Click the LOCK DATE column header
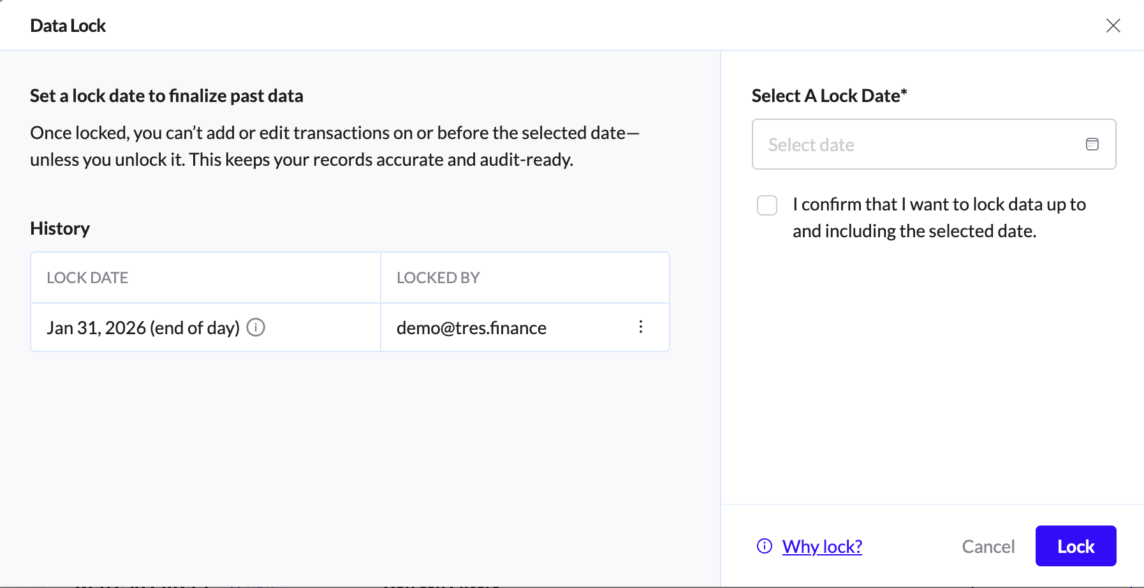 point(87,278)
